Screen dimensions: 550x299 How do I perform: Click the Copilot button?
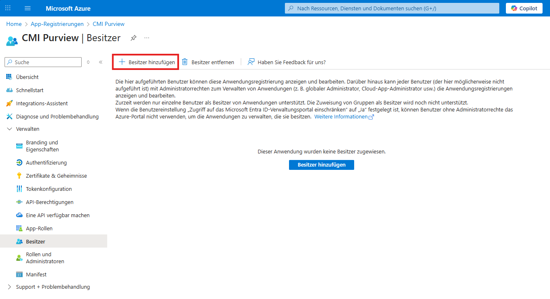coord(524,8)
